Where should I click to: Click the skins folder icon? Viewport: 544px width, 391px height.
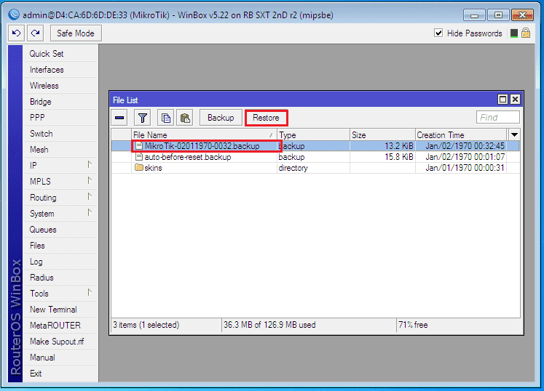click(138, 168)
